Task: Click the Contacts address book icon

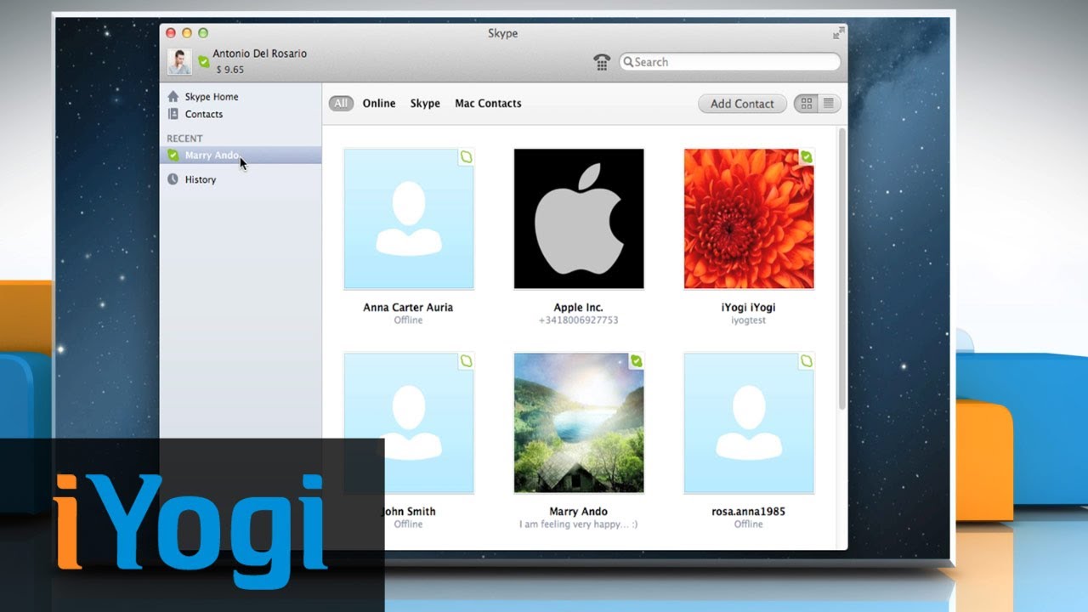Action: point(173,114)
